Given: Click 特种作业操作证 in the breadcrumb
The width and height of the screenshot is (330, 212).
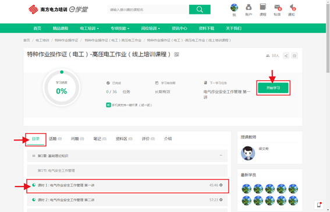Looking at the screenshot, I should click(x=66, y=40).
